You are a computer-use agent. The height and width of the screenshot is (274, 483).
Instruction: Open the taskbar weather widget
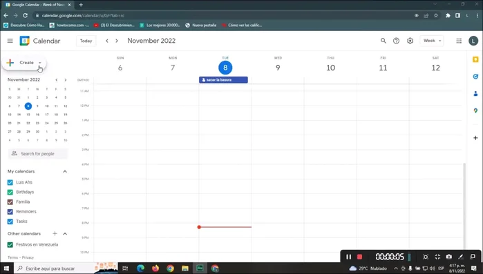[368, 268]
